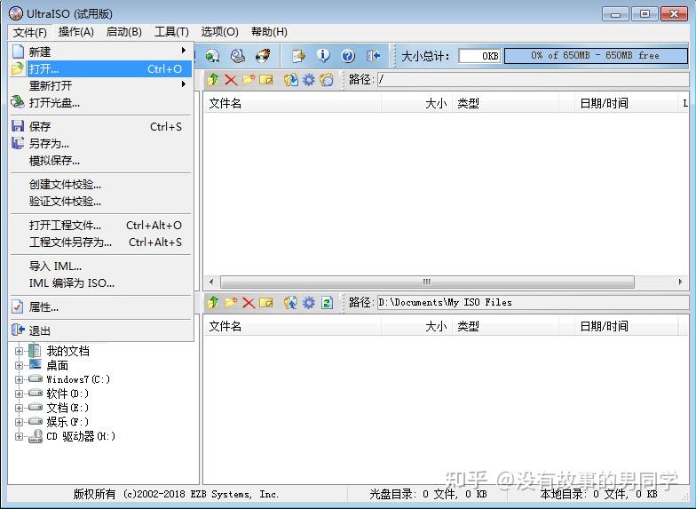696x509 pixels.
Task: Open the 工具(T) menu
Action: pyautogui.click(x=171, y=32)
